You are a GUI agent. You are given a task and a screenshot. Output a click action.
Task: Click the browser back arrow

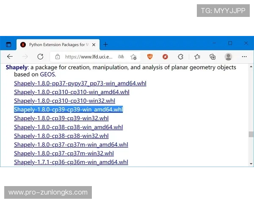pos(10,57)
